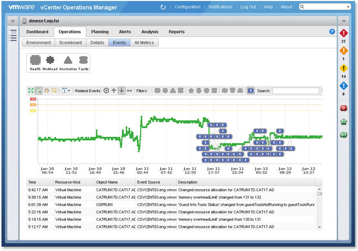Open the calendar date range dropdown
The width and height of the screenshot is (358, 251).
66,91
